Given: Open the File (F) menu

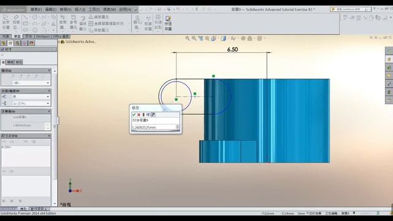Looking at the screenshot, I should pyautogui.click(x=36, y=10).
